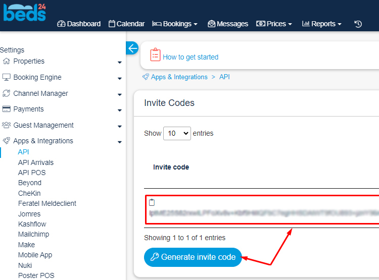The height and width of the screenshot is (280, 379).
Task: Open the Show entries dropdown
Action: (177, 133)
